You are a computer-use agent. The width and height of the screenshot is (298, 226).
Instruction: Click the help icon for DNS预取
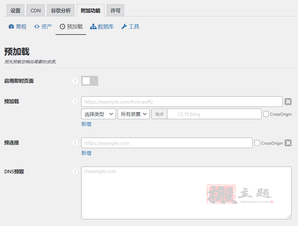point(75,172)
